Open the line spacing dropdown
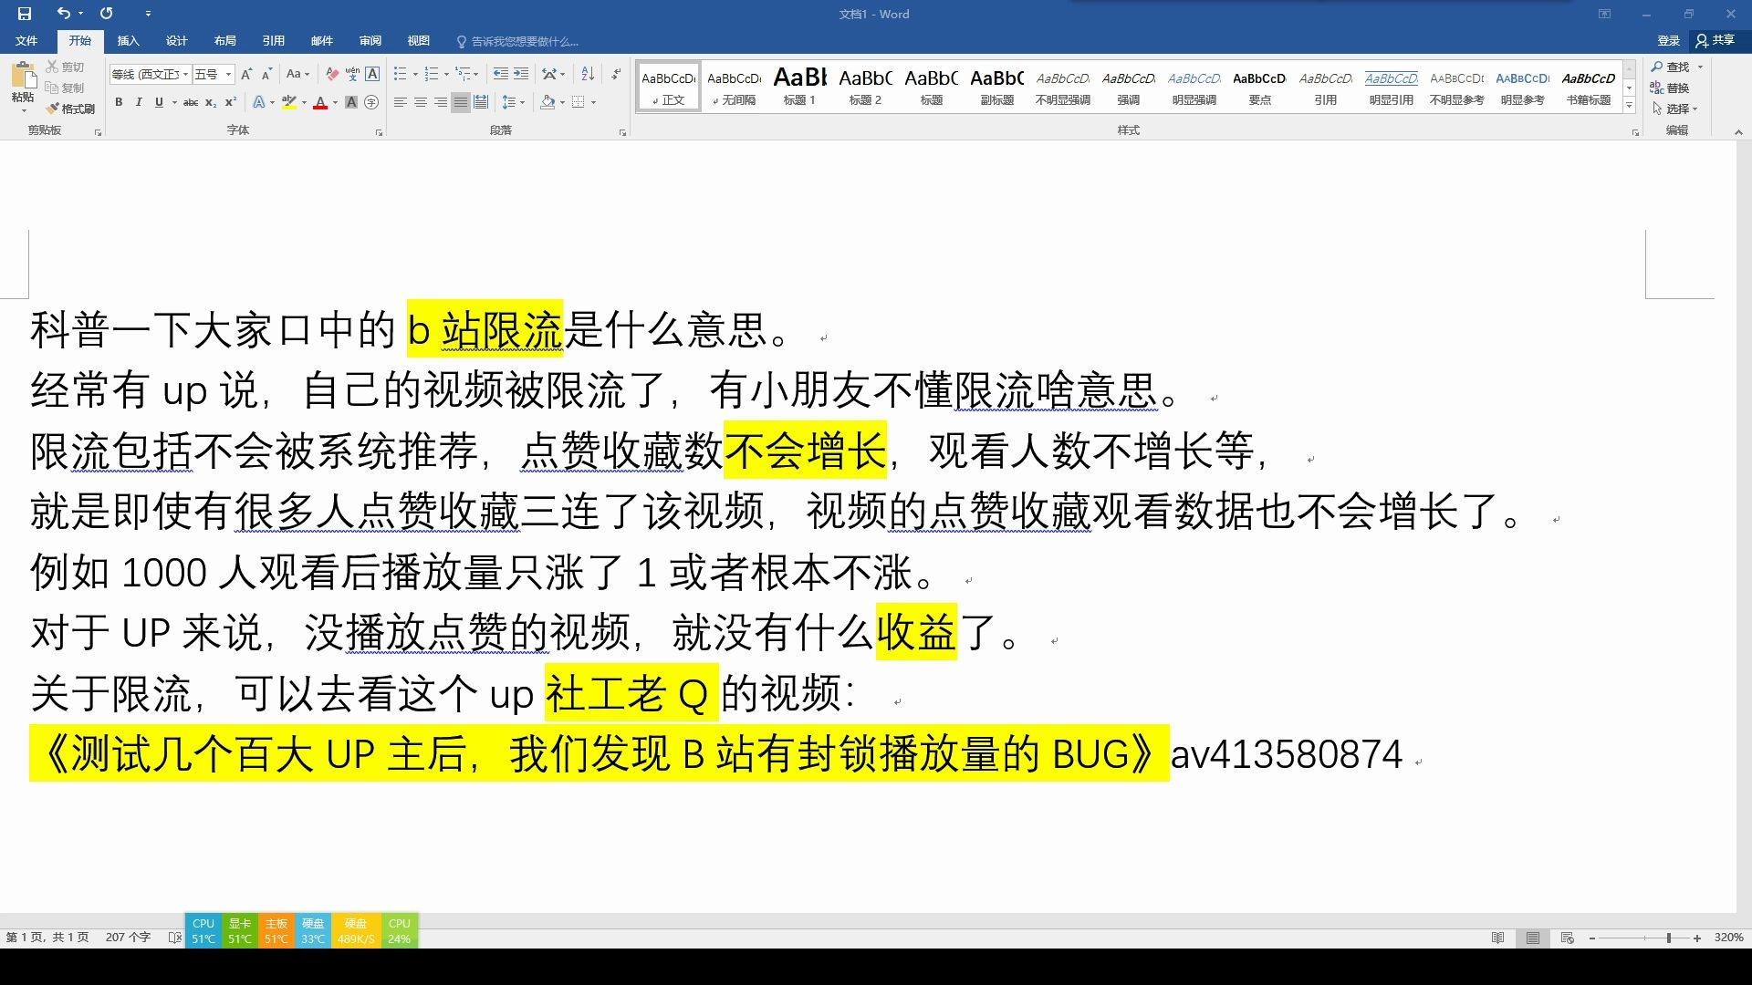 (514, 102)
